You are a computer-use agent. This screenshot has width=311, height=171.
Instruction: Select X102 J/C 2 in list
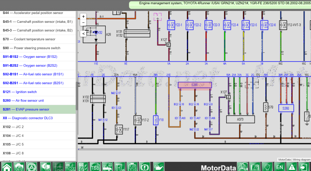point(38,127)
